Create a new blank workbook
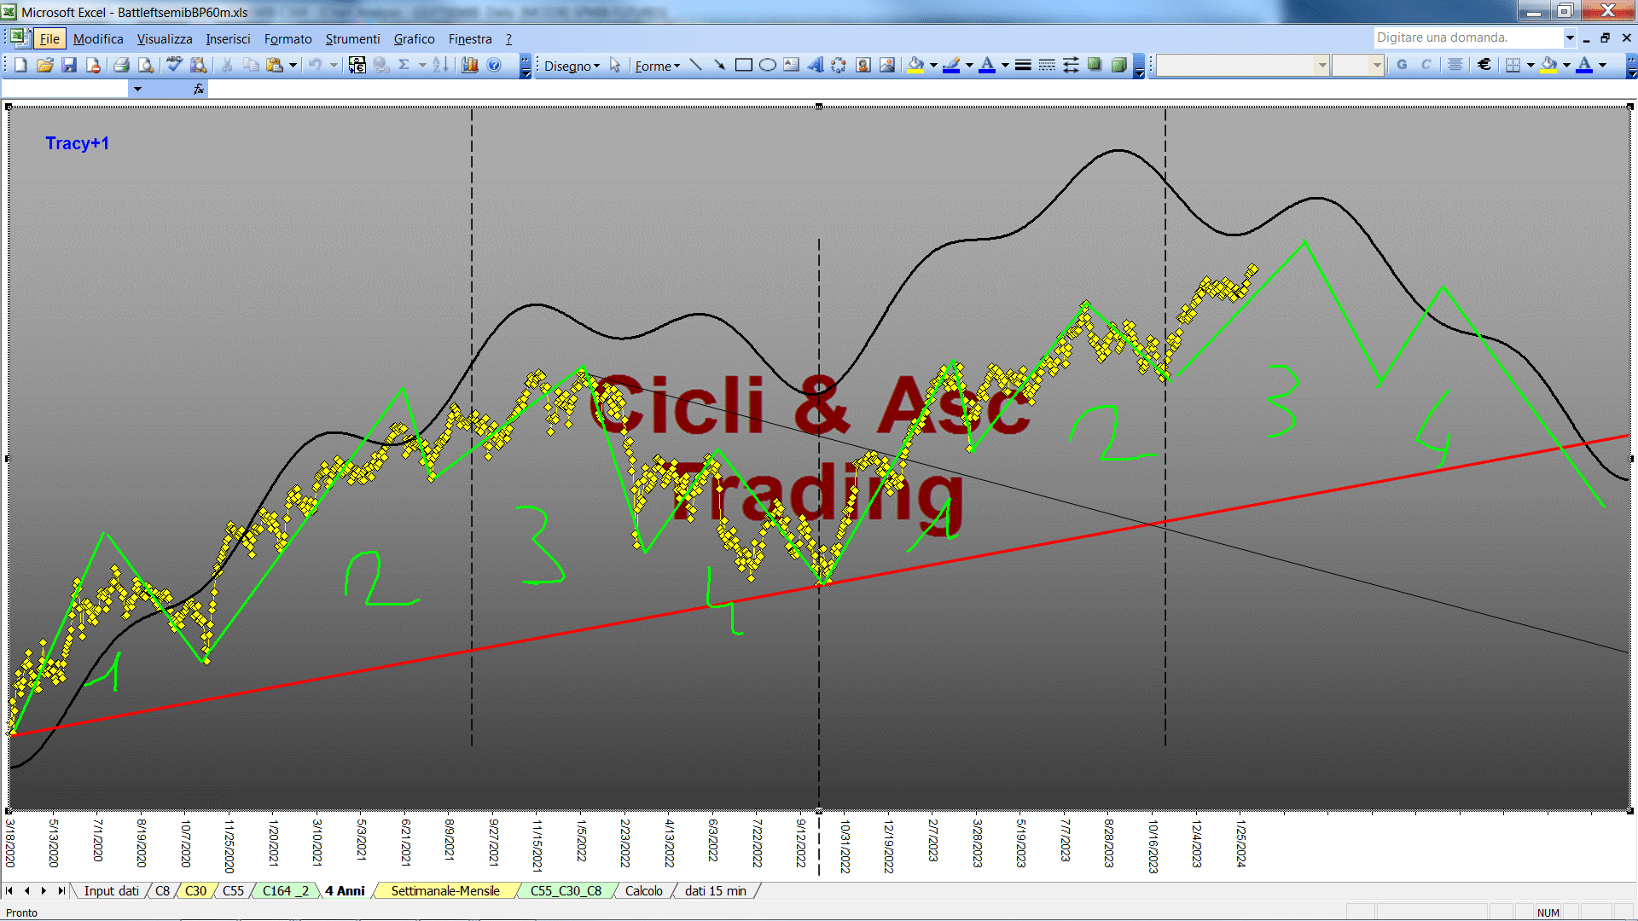 [20, 65]
